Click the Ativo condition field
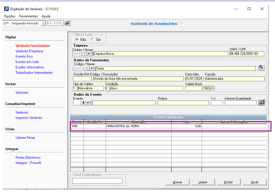Screen dimensions: 275x194 pos(146,88)
